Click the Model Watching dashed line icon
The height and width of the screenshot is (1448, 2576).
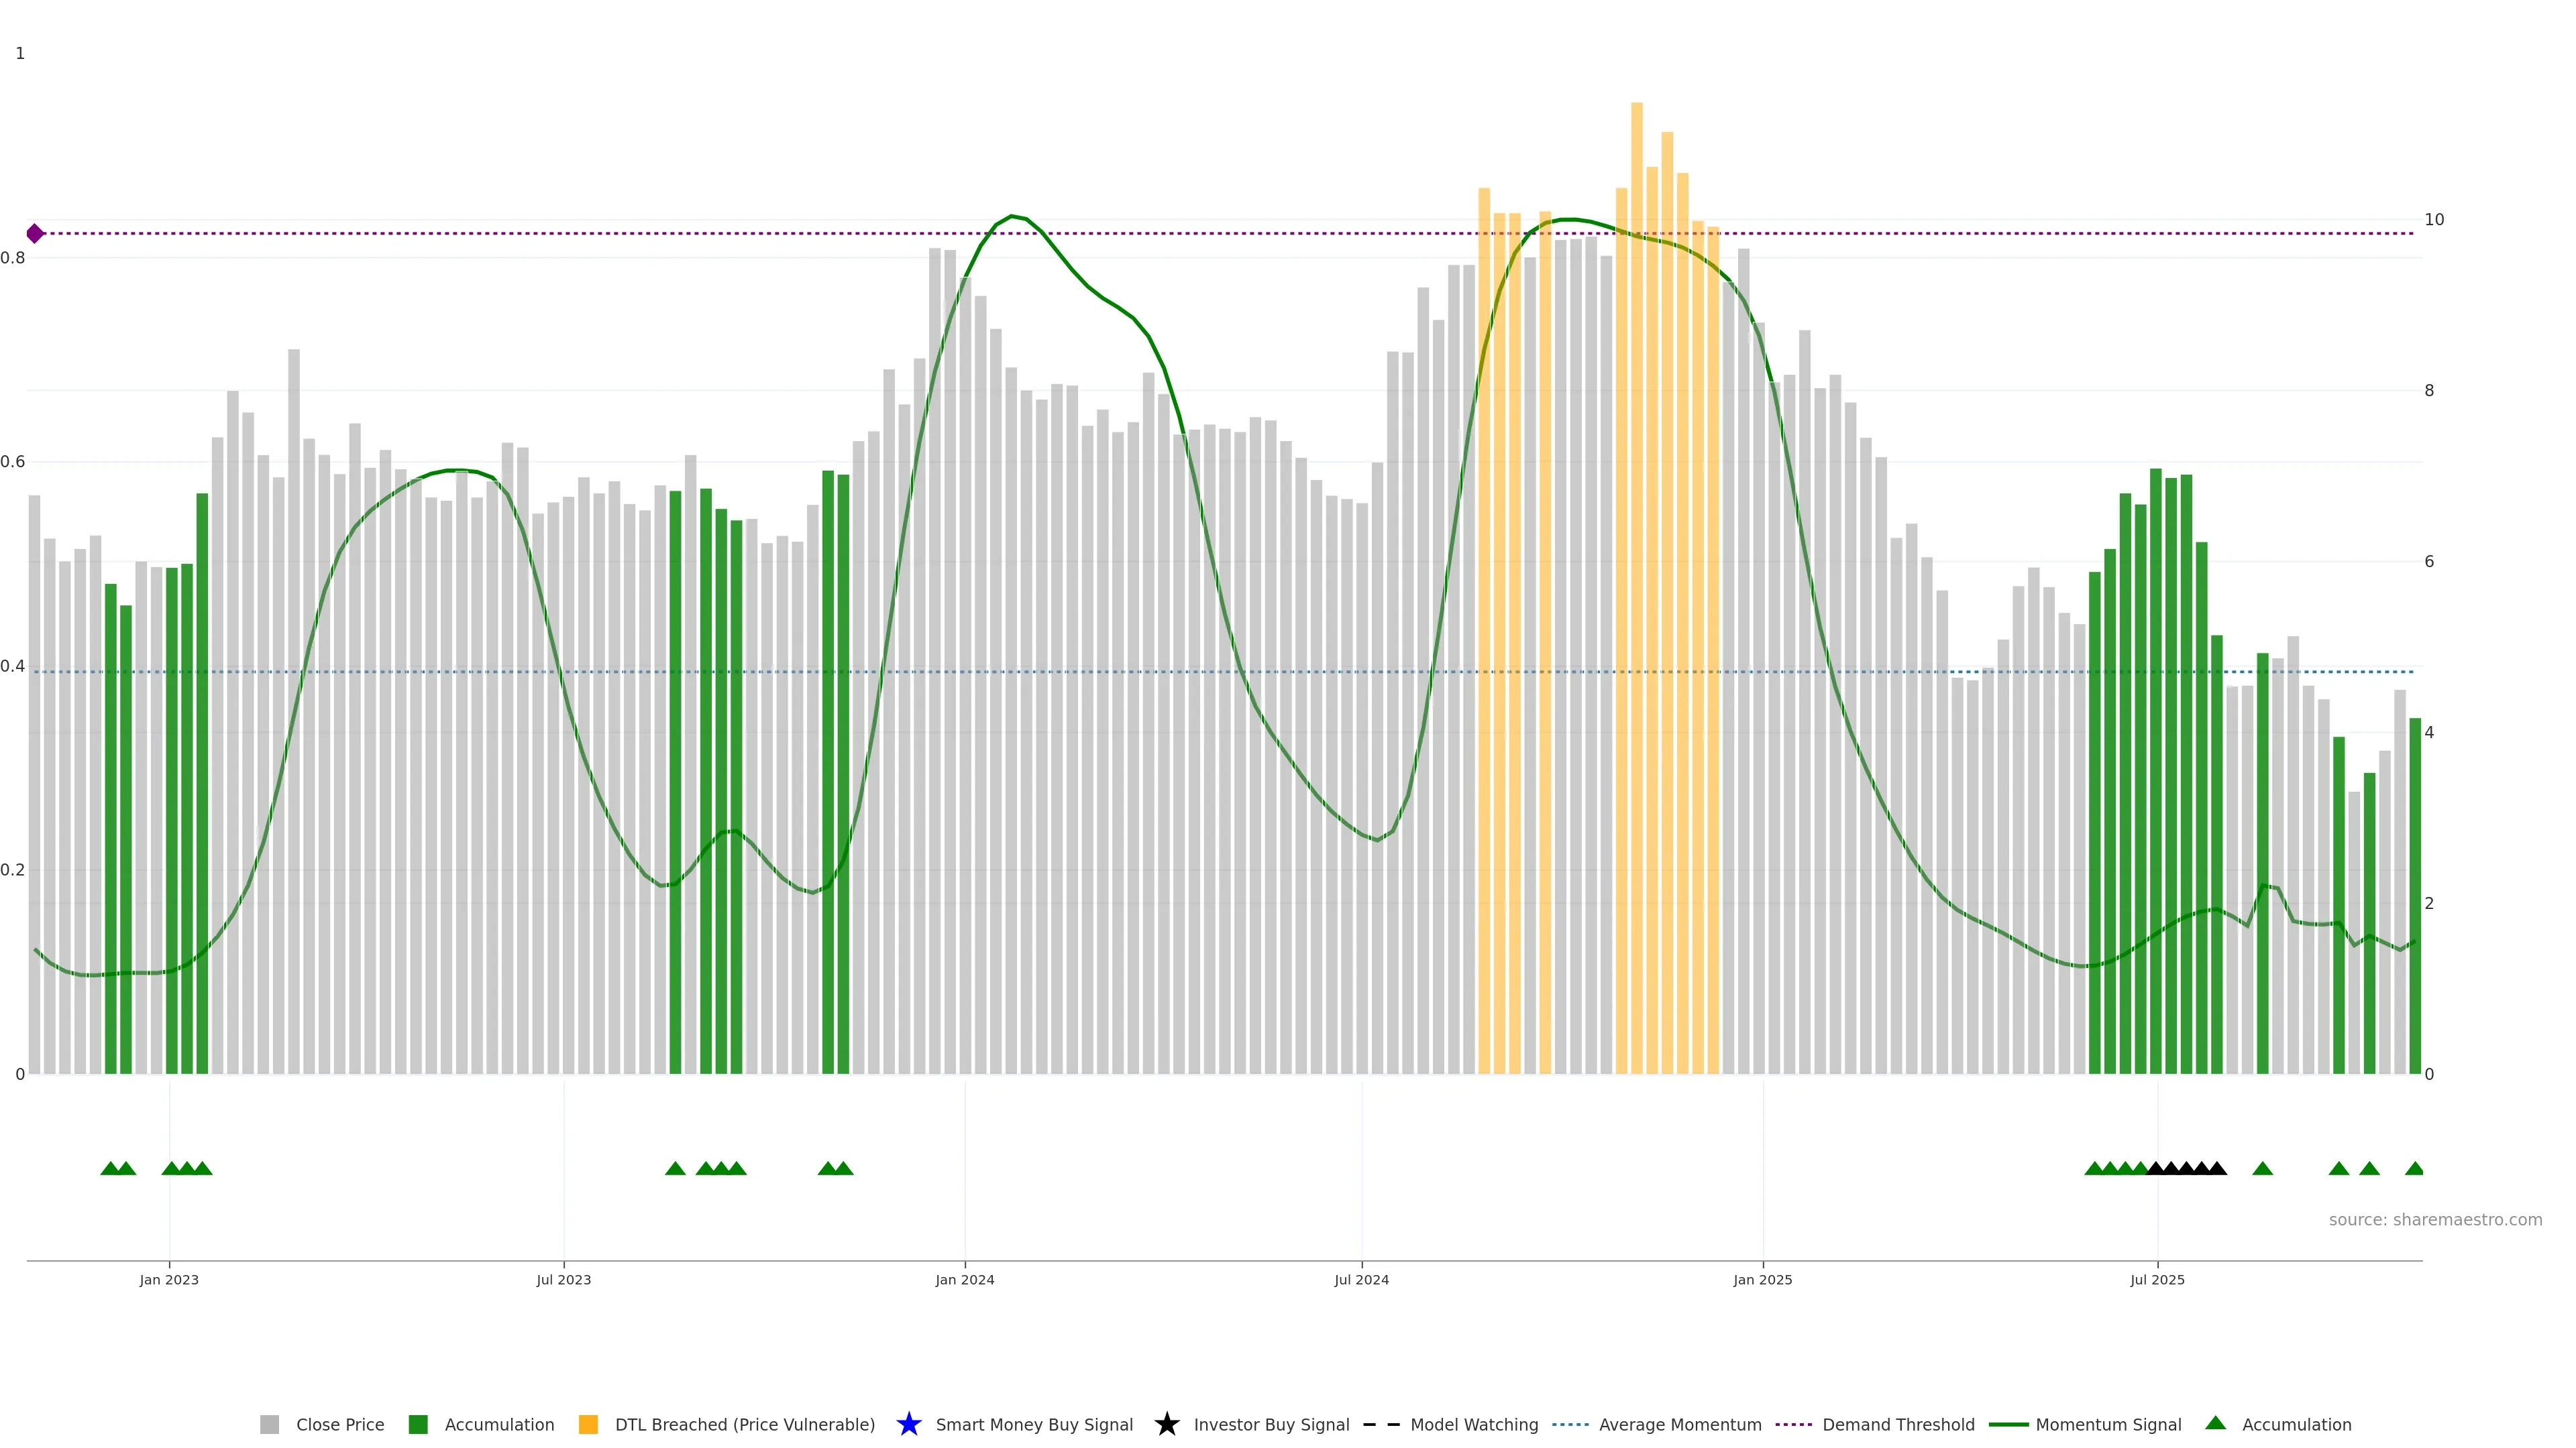(x=1381, y=1424)
